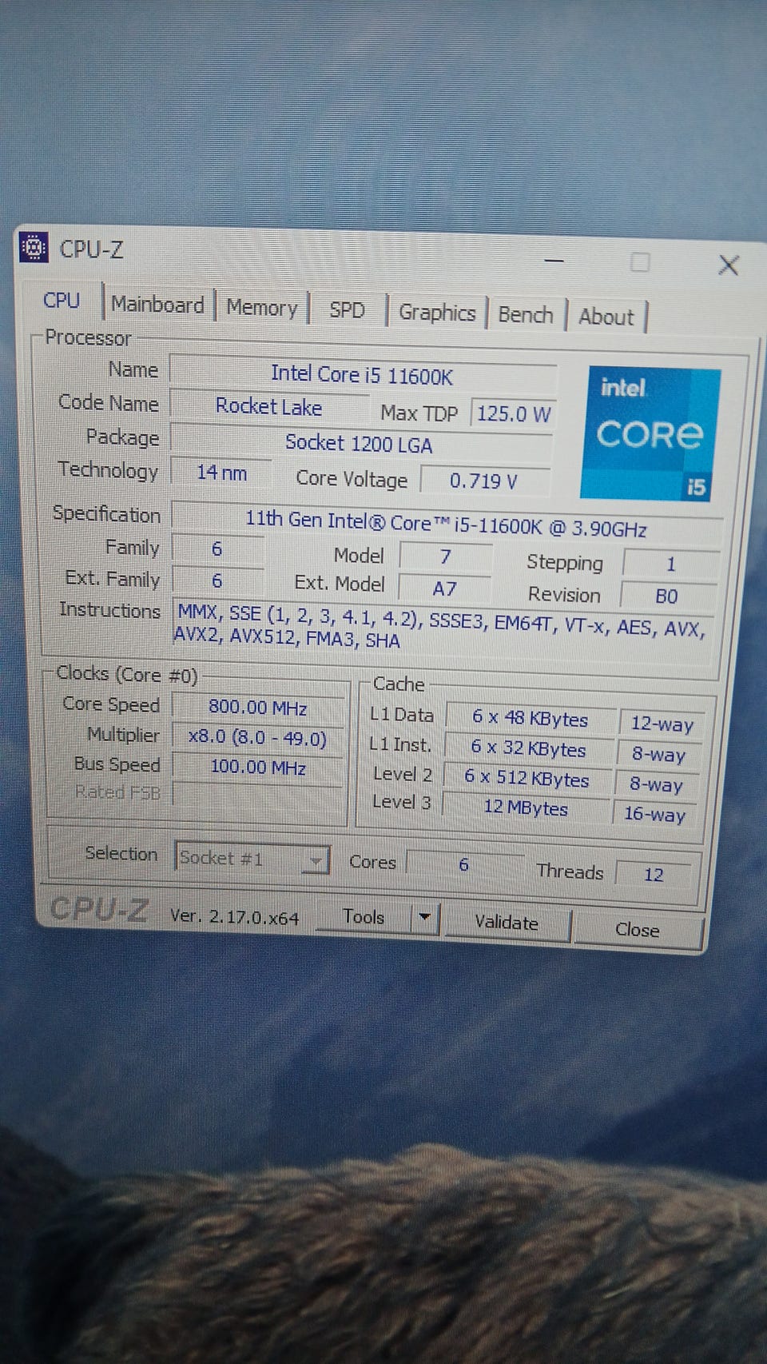
Task: Click the Cores value 6
Action: [x=464, y=864]
